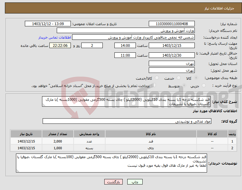
Task: Click the unit cell بسته
Action: pos(89,148)
